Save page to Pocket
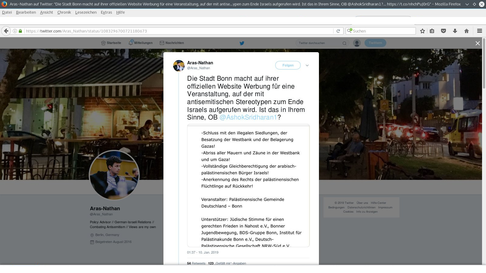Image resolution: width=486 pixels, height=273 pixels. 443,31
